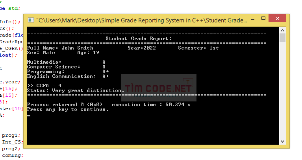Click the '>> CGPA = 4' line
This screenshot has height=160, width=302.
(44, 86)
